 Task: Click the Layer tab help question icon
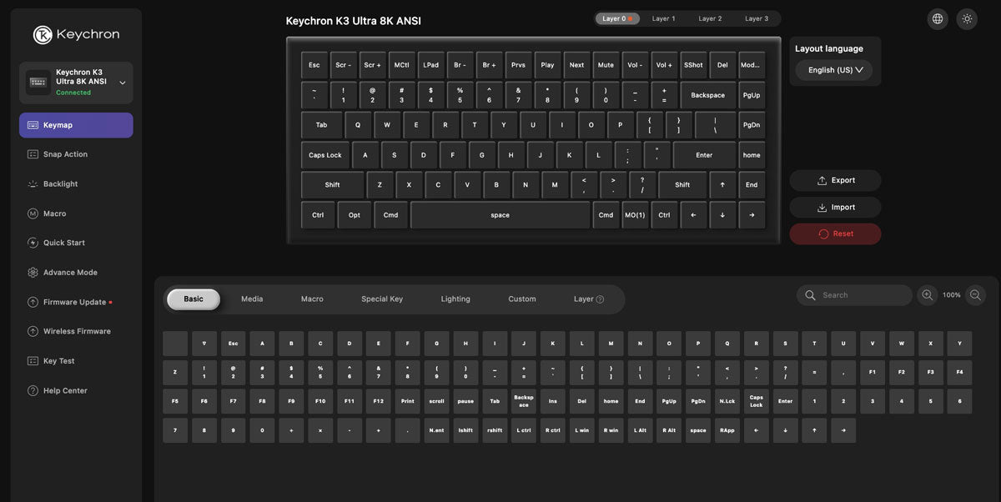tap(600, 299)
